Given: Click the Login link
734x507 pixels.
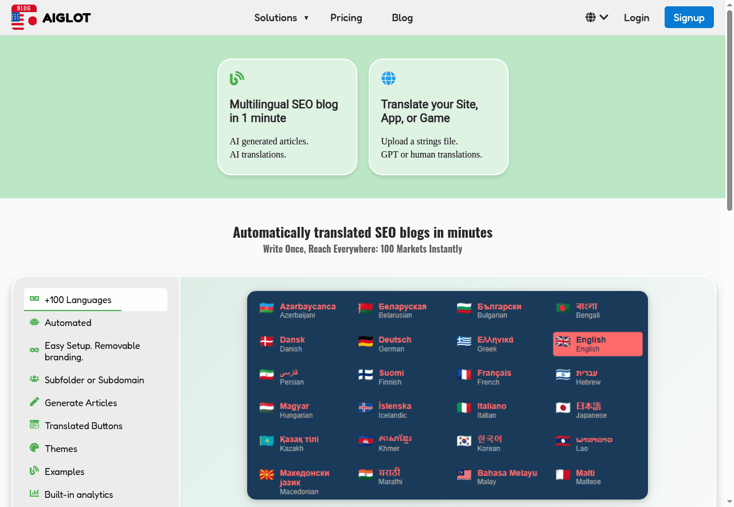Looking at the screenshot, I should pos(637,18).
